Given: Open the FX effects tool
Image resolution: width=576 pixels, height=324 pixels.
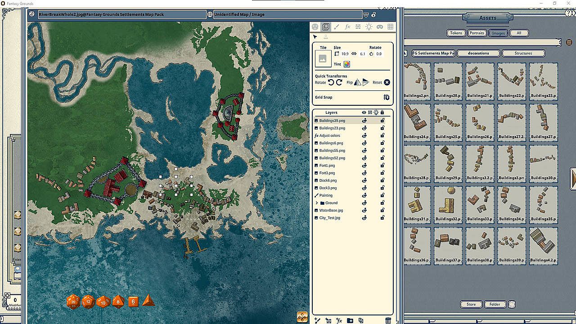Looking at the screenshot, I should coord(347,27).
